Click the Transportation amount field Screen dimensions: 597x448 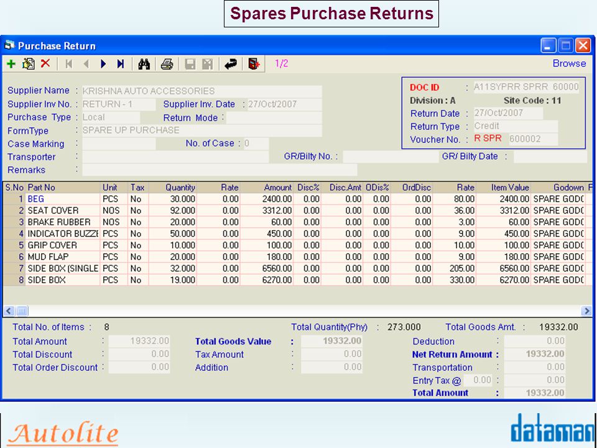535,367
